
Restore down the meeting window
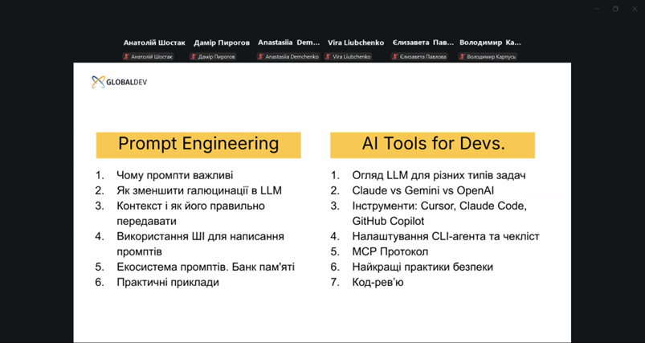point(615,9)
